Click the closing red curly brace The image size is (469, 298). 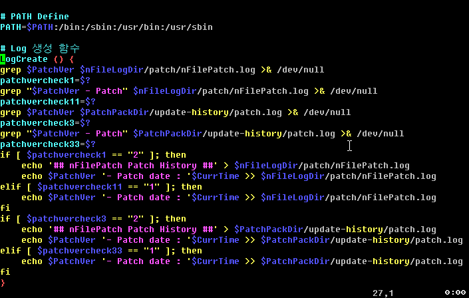point(3,283)
